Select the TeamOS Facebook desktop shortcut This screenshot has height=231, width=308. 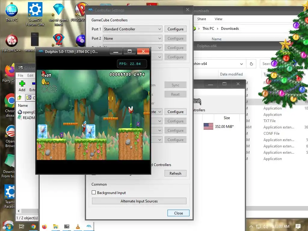click(x=9, y=196)
